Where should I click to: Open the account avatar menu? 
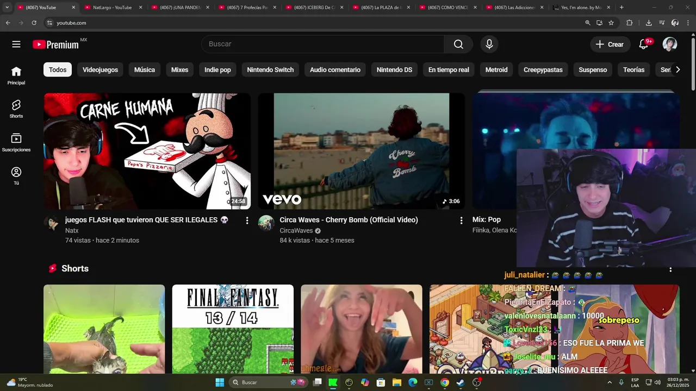point(670,45)
